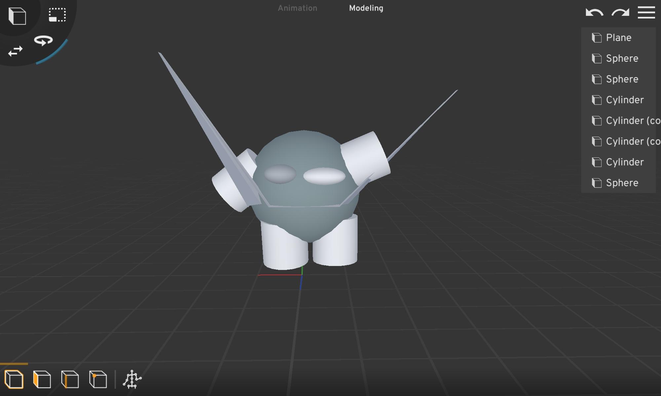Select object mode cube icon
Viewport: 661px width, 396px height.
click(x=14, y=379)
